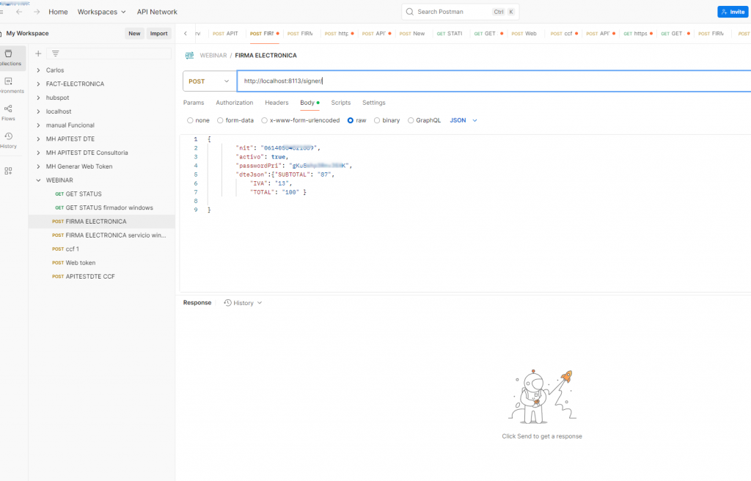Expand the manual Funcional collection

(x=38, y=125)
